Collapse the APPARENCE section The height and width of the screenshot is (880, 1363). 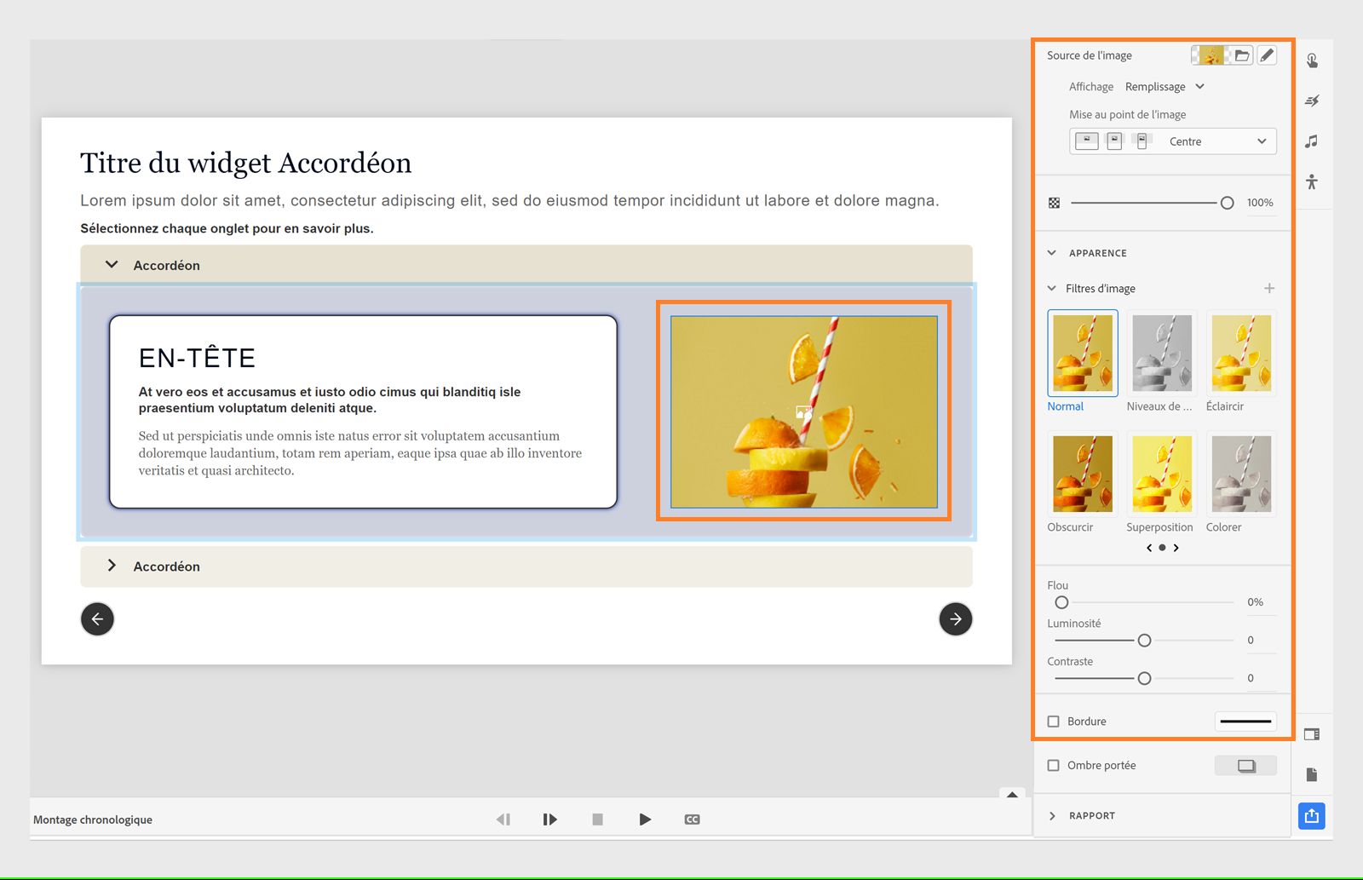click(1052, 252)
